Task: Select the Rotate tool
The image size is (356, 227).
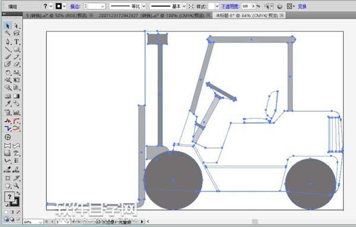Action: tap(8, 72)
